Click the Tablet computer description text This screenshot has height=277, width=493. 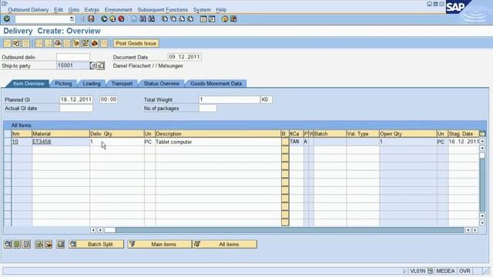(173, 142)
